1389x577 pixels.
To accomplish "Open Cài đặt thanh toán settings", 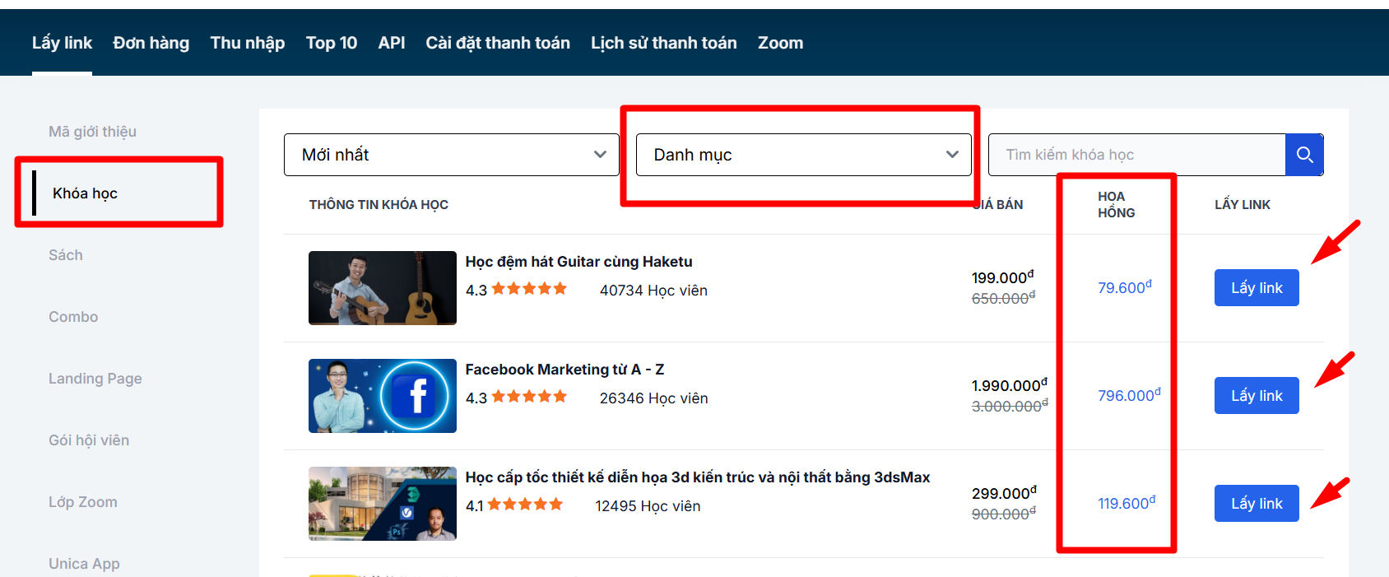I will (497, 43).
